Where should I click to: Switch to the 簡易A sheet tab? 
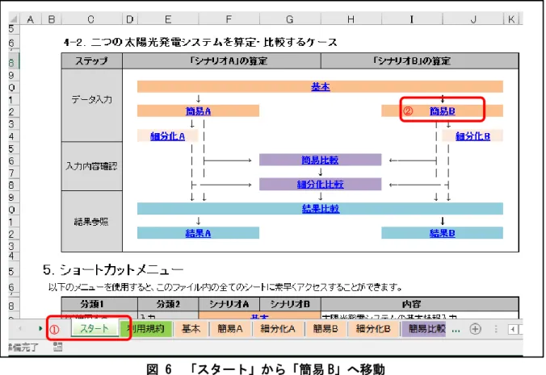tap(230, 328)
